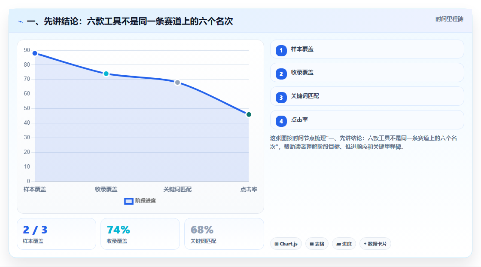481x267 pixels.
Task: Select the 数据卡片 tag
Action: point(375,244)
